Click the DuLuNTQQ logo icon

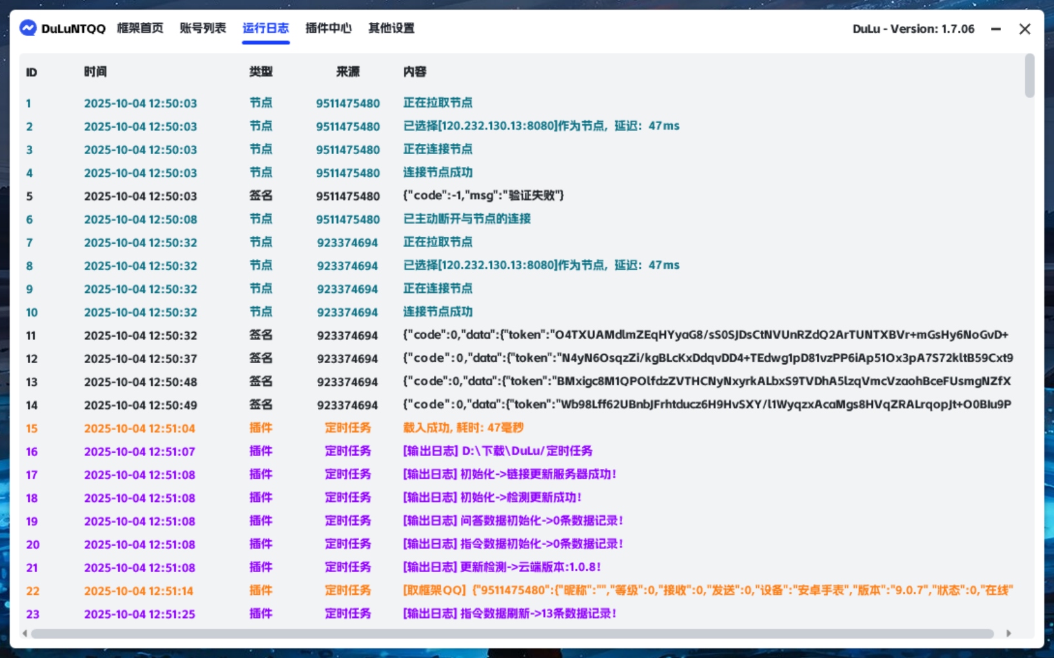[x=28, y=28]
